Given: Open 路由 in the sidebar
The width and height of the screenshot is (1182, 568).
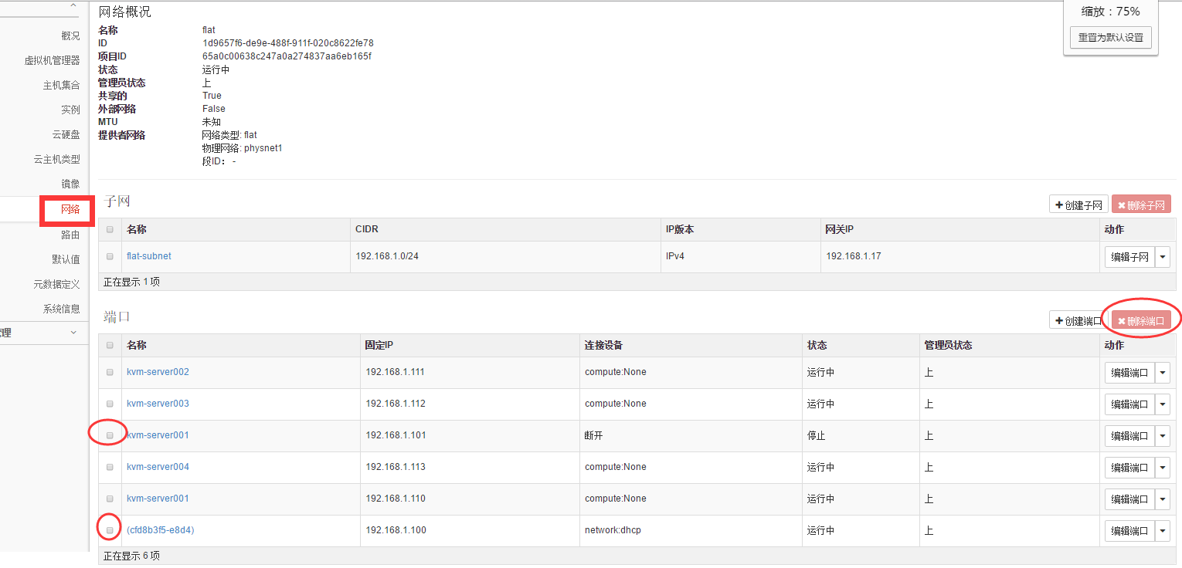Looking at the screenshot, I should (70, 235).
